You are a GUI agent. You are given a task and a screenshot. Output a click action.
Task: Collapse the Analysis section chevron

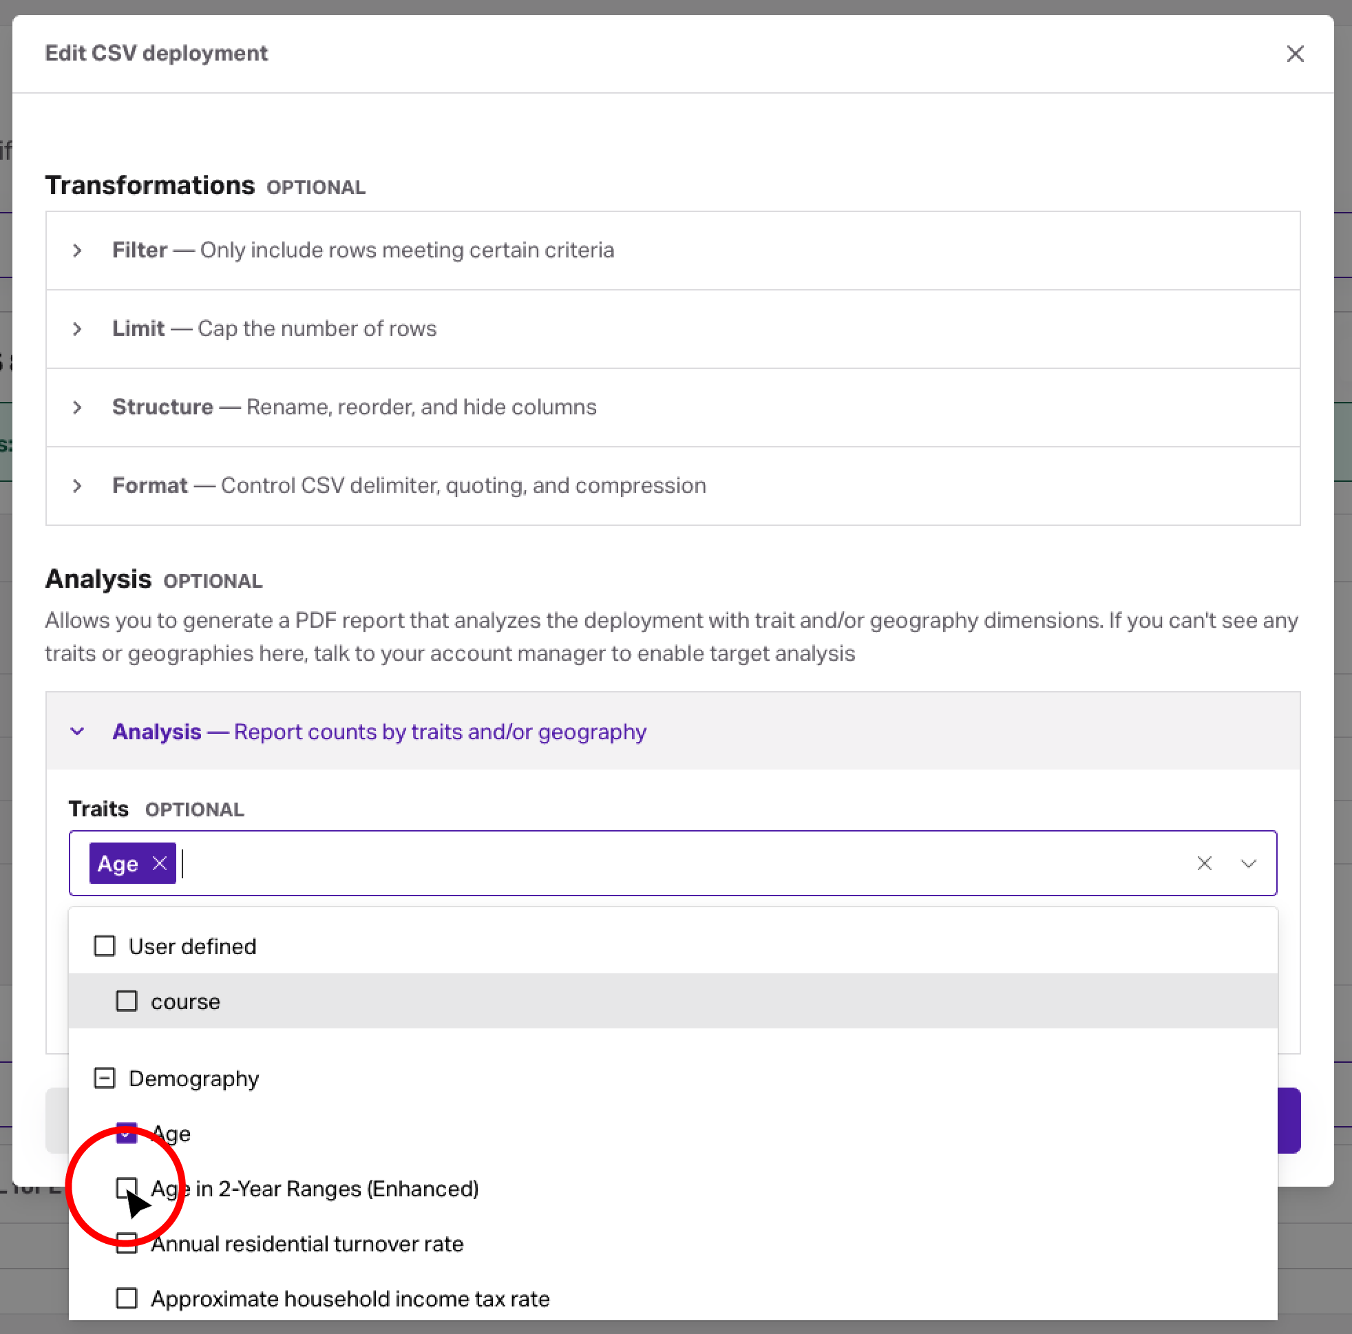[77, 732]
